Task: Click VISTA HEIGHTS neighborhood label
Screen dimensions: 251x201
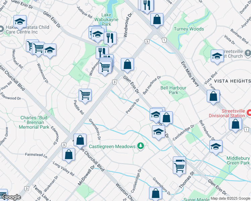Action: click(x=233, y=81)
